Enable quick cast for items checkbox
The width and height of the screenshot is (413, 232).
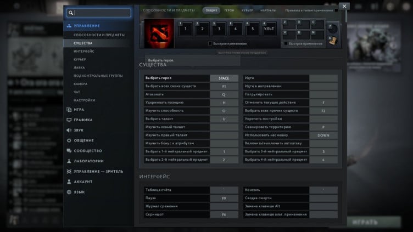[286, 43]
